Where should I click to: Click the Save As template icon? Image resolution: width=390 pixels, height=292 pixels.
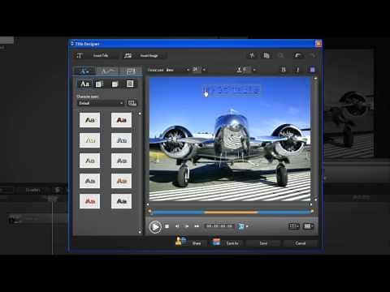216,242
